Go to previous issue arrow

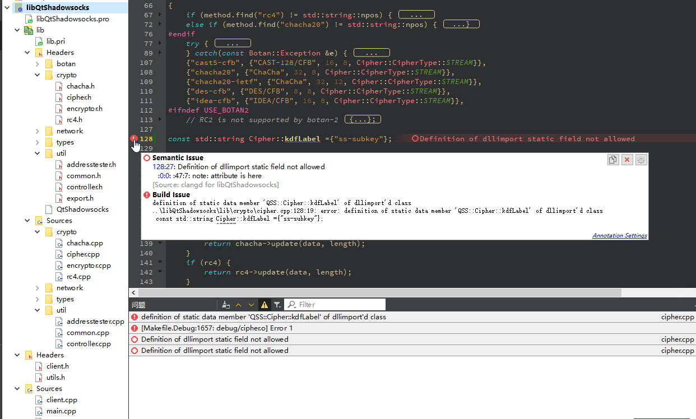[238, 305]
